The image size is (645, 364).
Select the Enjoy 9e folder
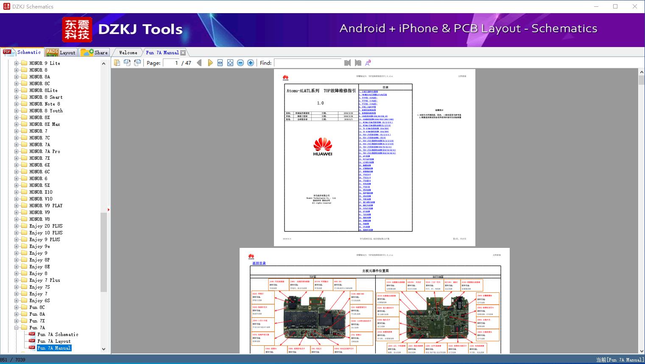[39, 246]
